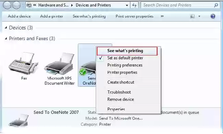The width and height of the screenshot is (223, 134).
Task: Click the change view icon in toolbar
Action: [x=192, y=16]
